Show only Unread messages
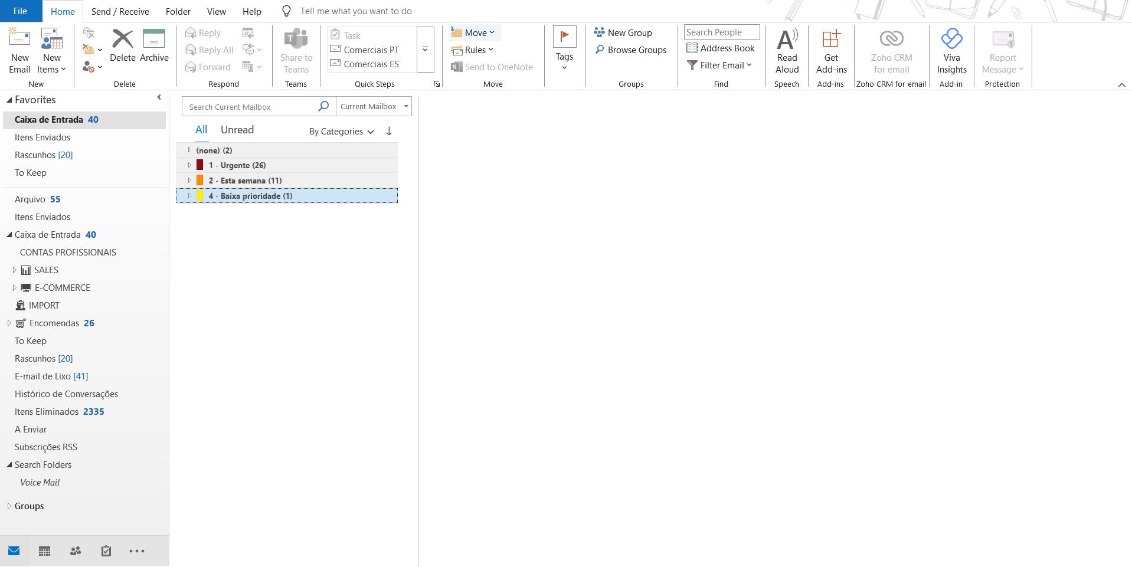 [237, 130]
